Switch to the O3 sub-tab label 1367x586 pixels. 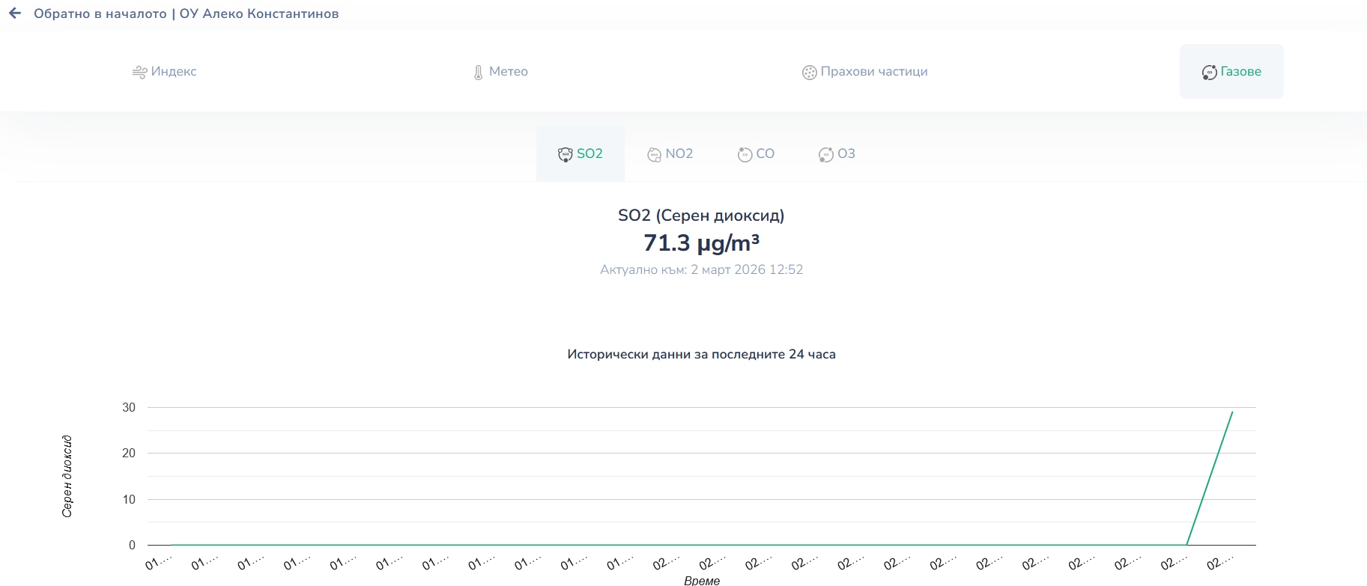click(x=846, y=153)
